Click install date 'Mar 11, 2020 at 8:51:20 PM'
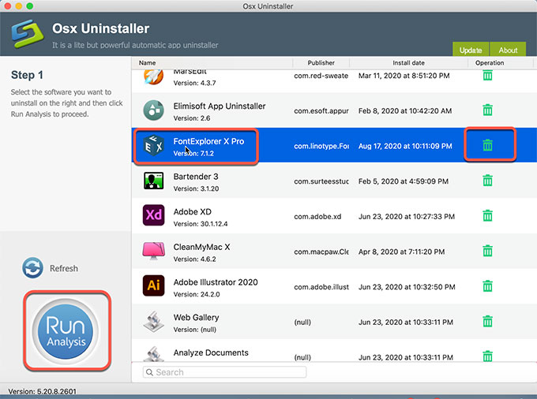This screenshot has width=537, height=399. [404, 76]
